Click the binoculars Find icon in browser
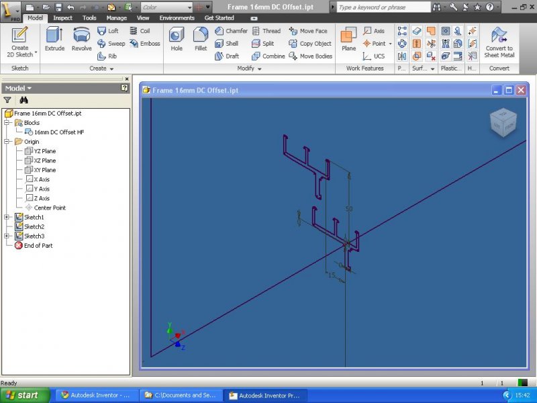This screenshot has height=403, width=537. pyautogui.click(x=23, y=100)
